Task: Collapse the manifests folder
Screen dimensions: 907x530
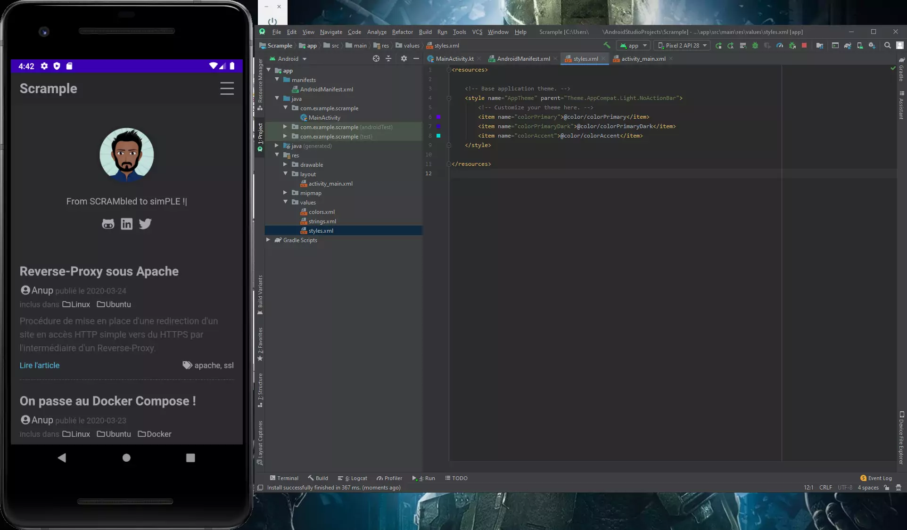Action: [277, 80]
